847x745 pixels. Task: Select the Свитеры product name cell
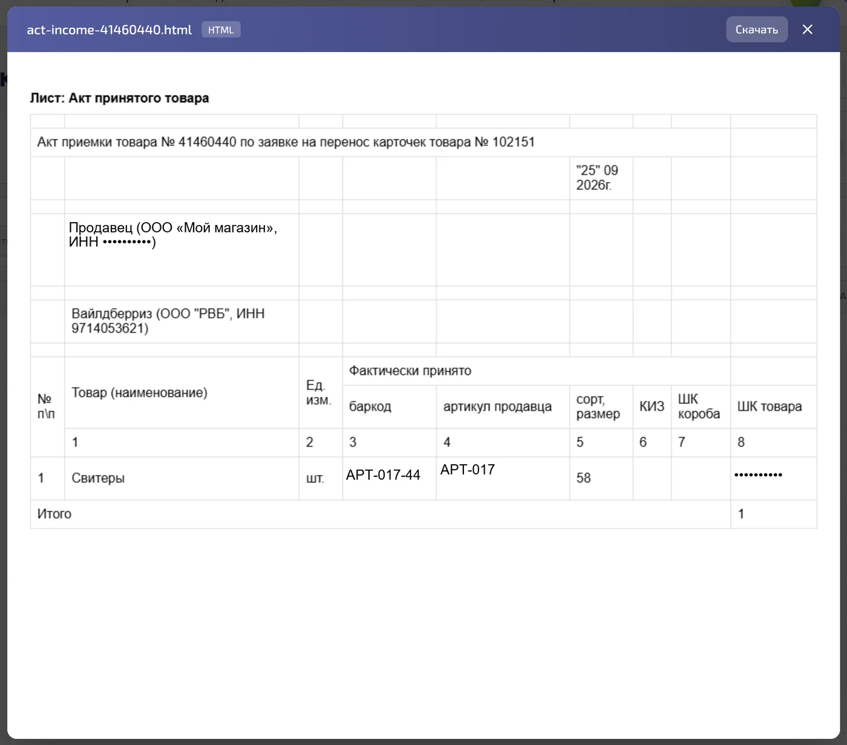(x=181, y=478)
